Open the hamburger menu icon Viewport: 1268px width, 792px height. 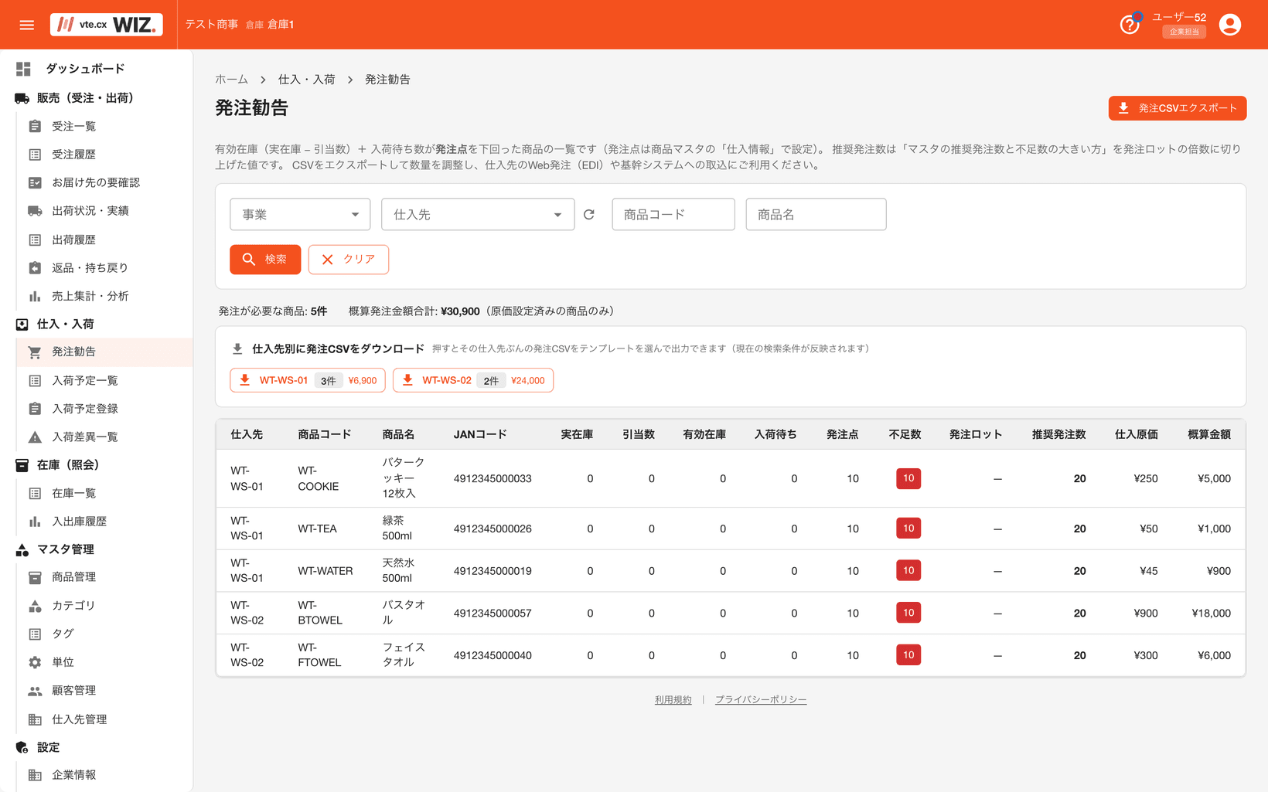[x=27, y=25]
